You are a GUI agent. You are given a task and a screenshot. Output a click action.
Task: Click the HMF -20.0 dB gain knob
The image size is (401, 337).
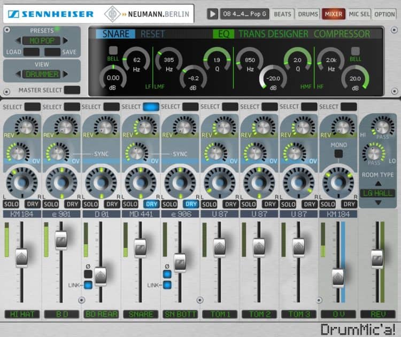273,78
